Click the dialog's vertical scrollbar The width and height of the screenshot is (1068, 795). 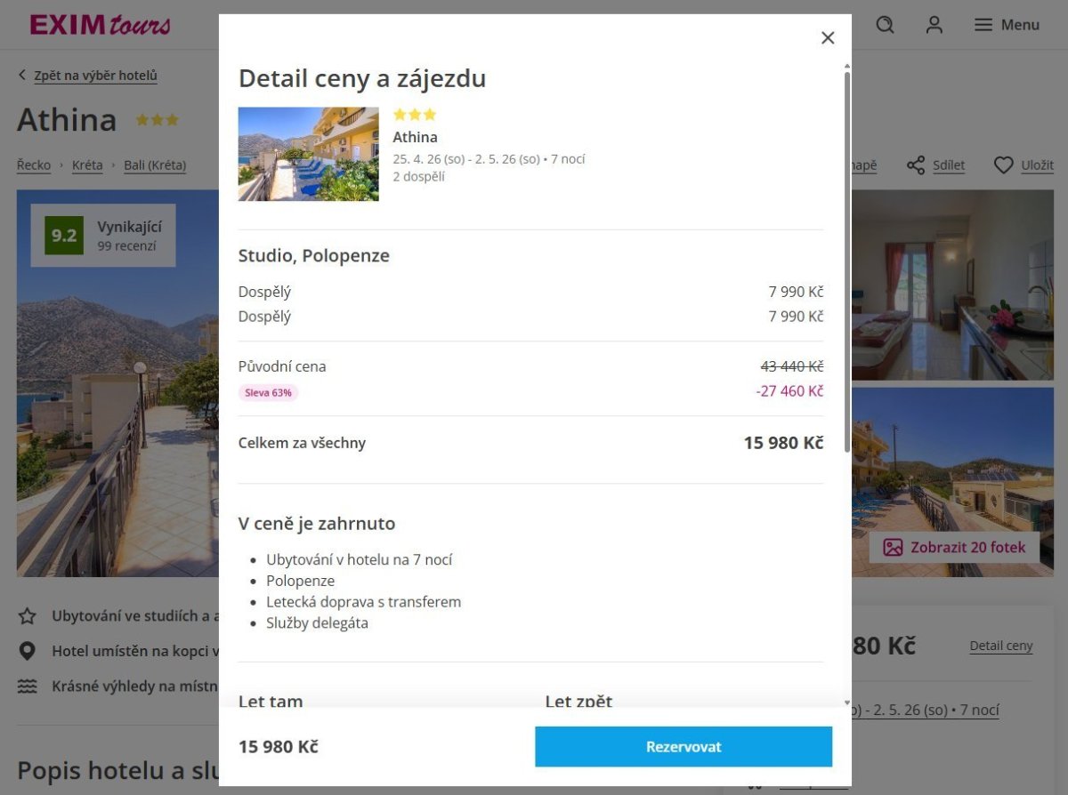point(846,267)
